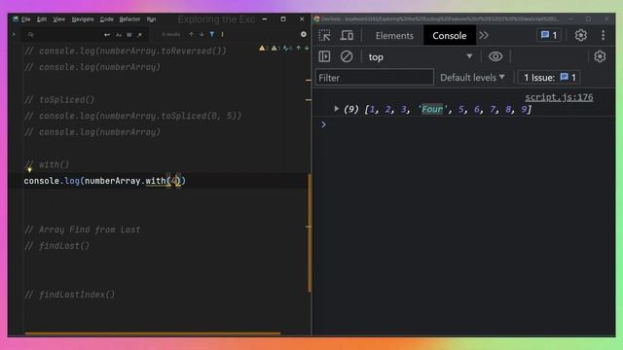Open the Elements tab
The height and width of the screenshot is (350, 623).
394,36
